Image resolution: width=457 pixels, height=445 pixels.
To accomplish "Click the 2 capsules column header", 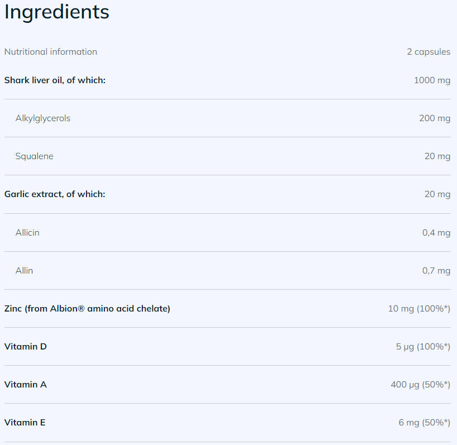I will click(428, 52).
